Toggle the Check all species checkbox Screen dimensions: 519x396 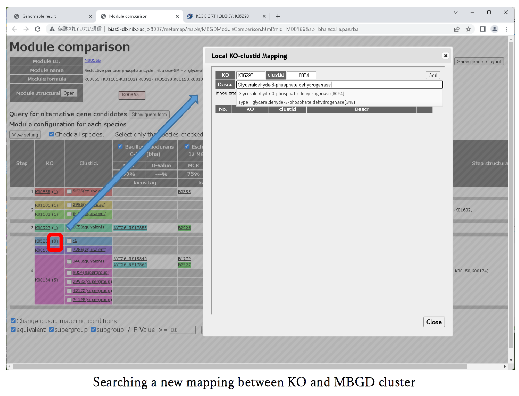click(51, 134)
